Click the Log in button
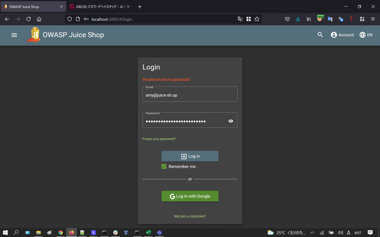380x237 pixels. [190, 156]
